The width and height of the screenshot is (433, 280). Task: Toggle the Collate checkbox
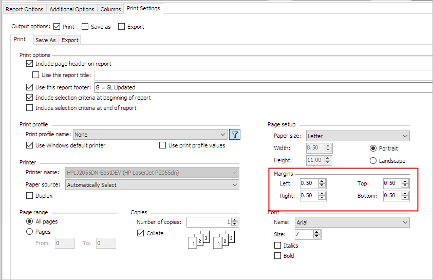click(140, 233)
